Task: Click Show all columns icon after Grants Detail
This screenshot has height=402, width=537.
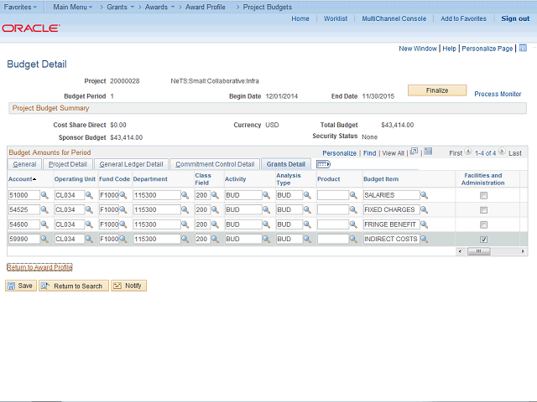Action: point(324,164)
